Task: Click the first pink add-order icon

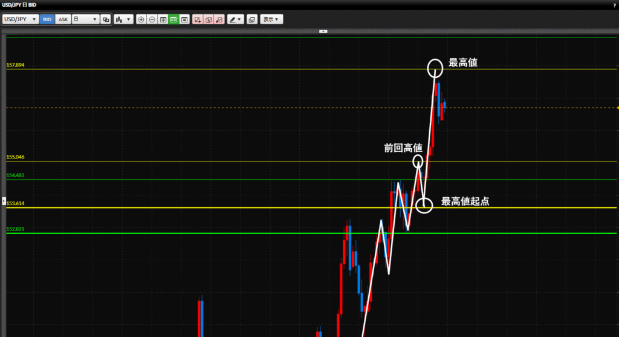Action: pyautogui.click(x=198, y=19)
